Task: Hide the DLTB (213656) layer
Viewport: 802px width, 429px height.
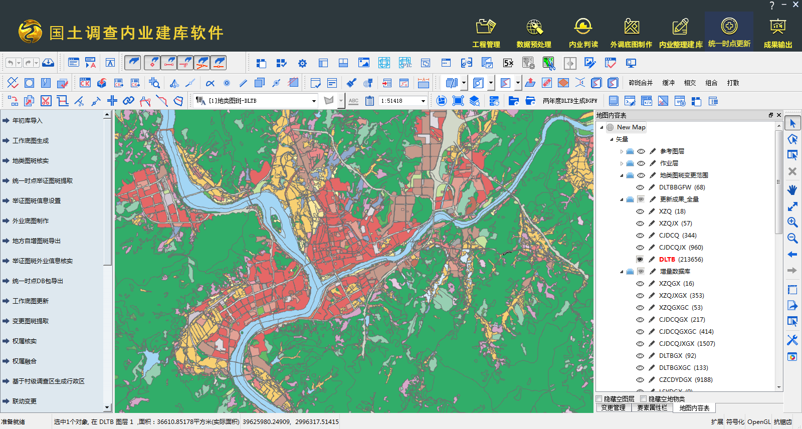Action: pyautogui.click(x=640, y=259)
